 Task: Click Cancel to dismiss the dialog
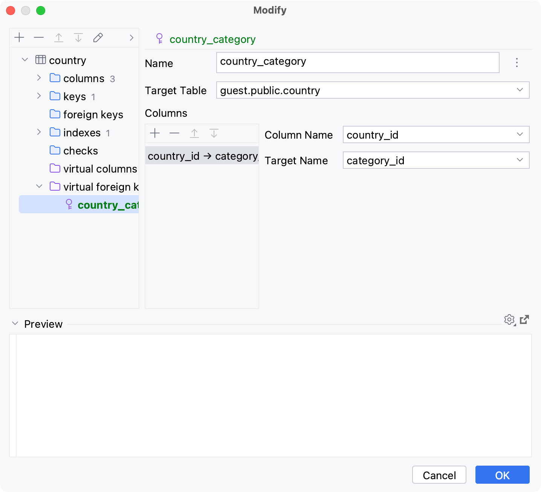[439, 475]
